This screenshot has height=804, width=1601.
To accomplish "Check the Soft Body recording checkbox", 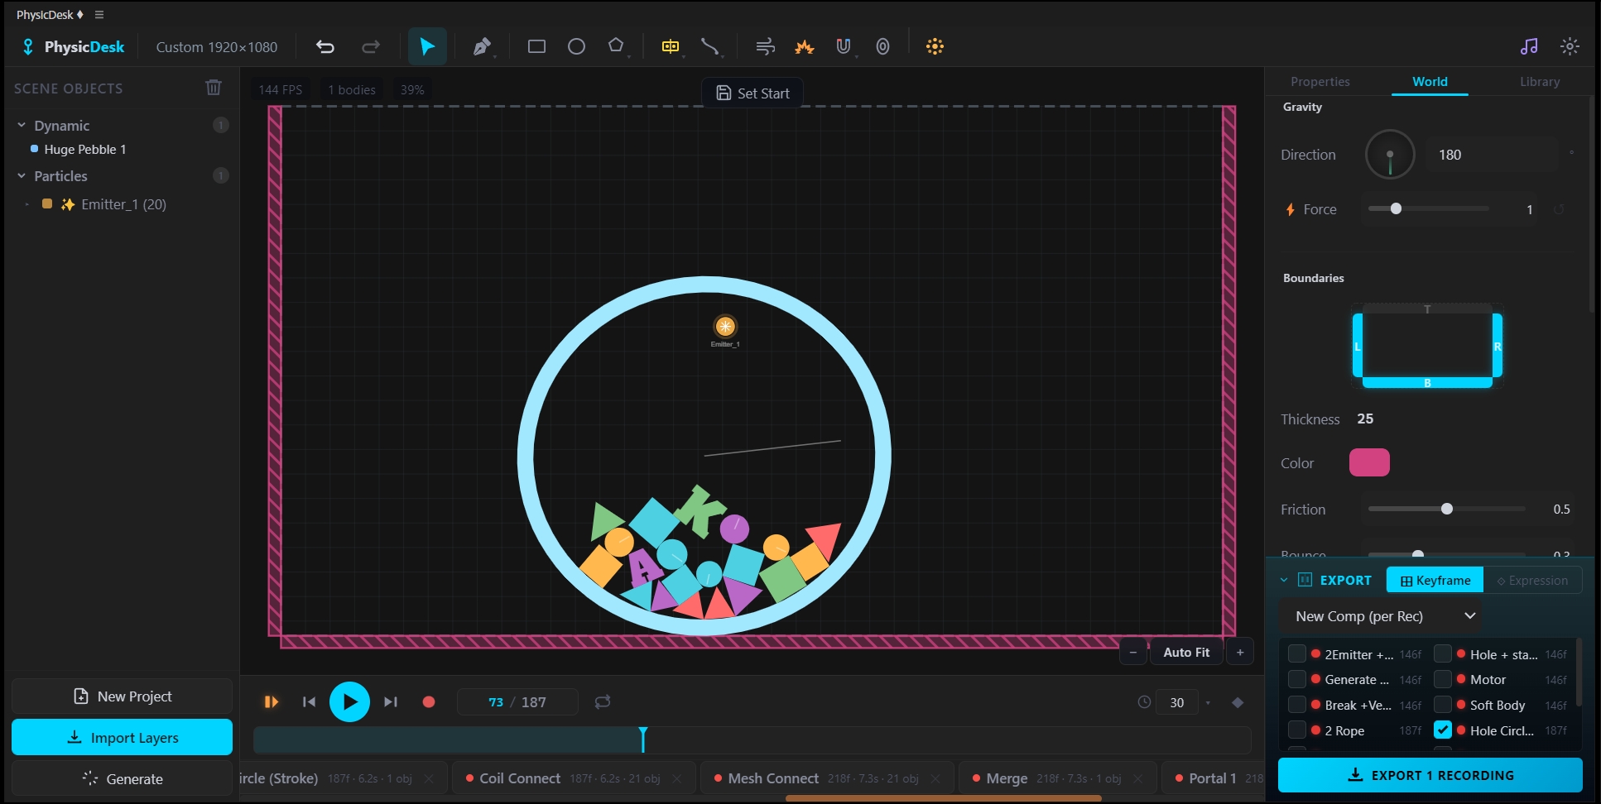I will (1443, 705).
